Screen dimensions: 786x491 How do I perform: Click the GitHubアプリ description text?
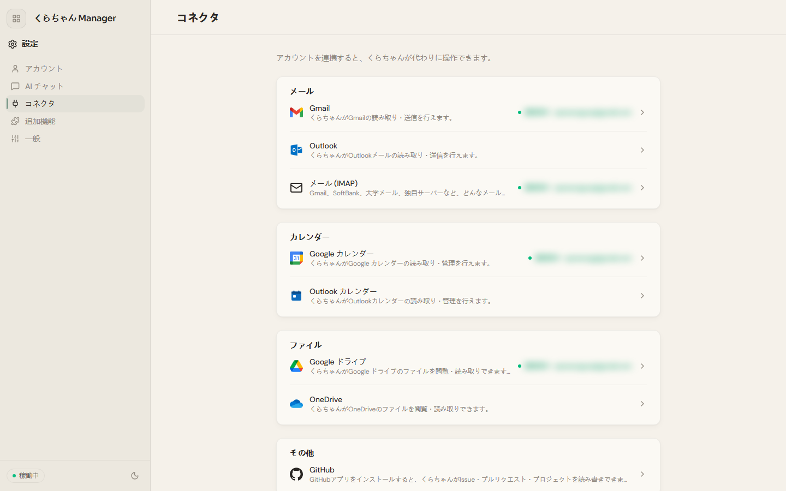pyautogui.click(x=468, y=480)
